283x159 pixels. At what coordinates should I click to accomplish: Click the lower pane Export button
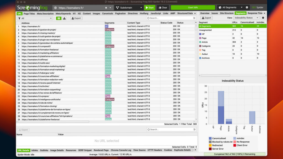pos(23,130)
